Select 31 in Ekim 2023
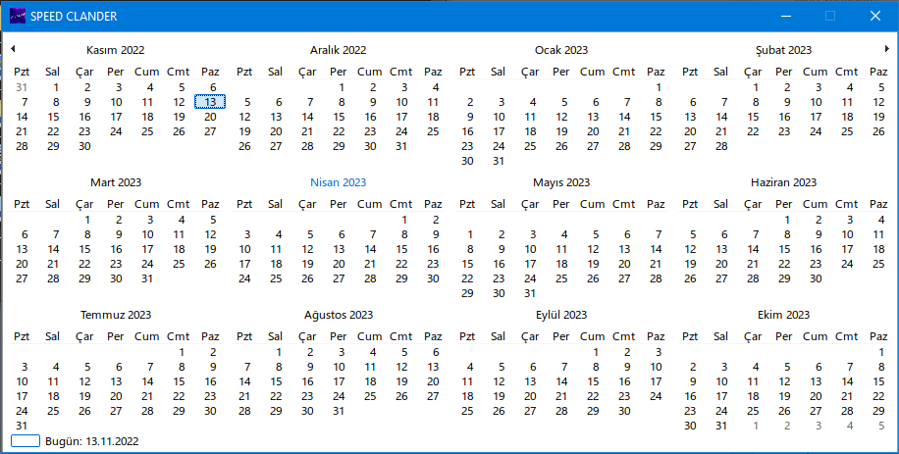Viewport: 899px width, 454px height. tap(721, 426)
